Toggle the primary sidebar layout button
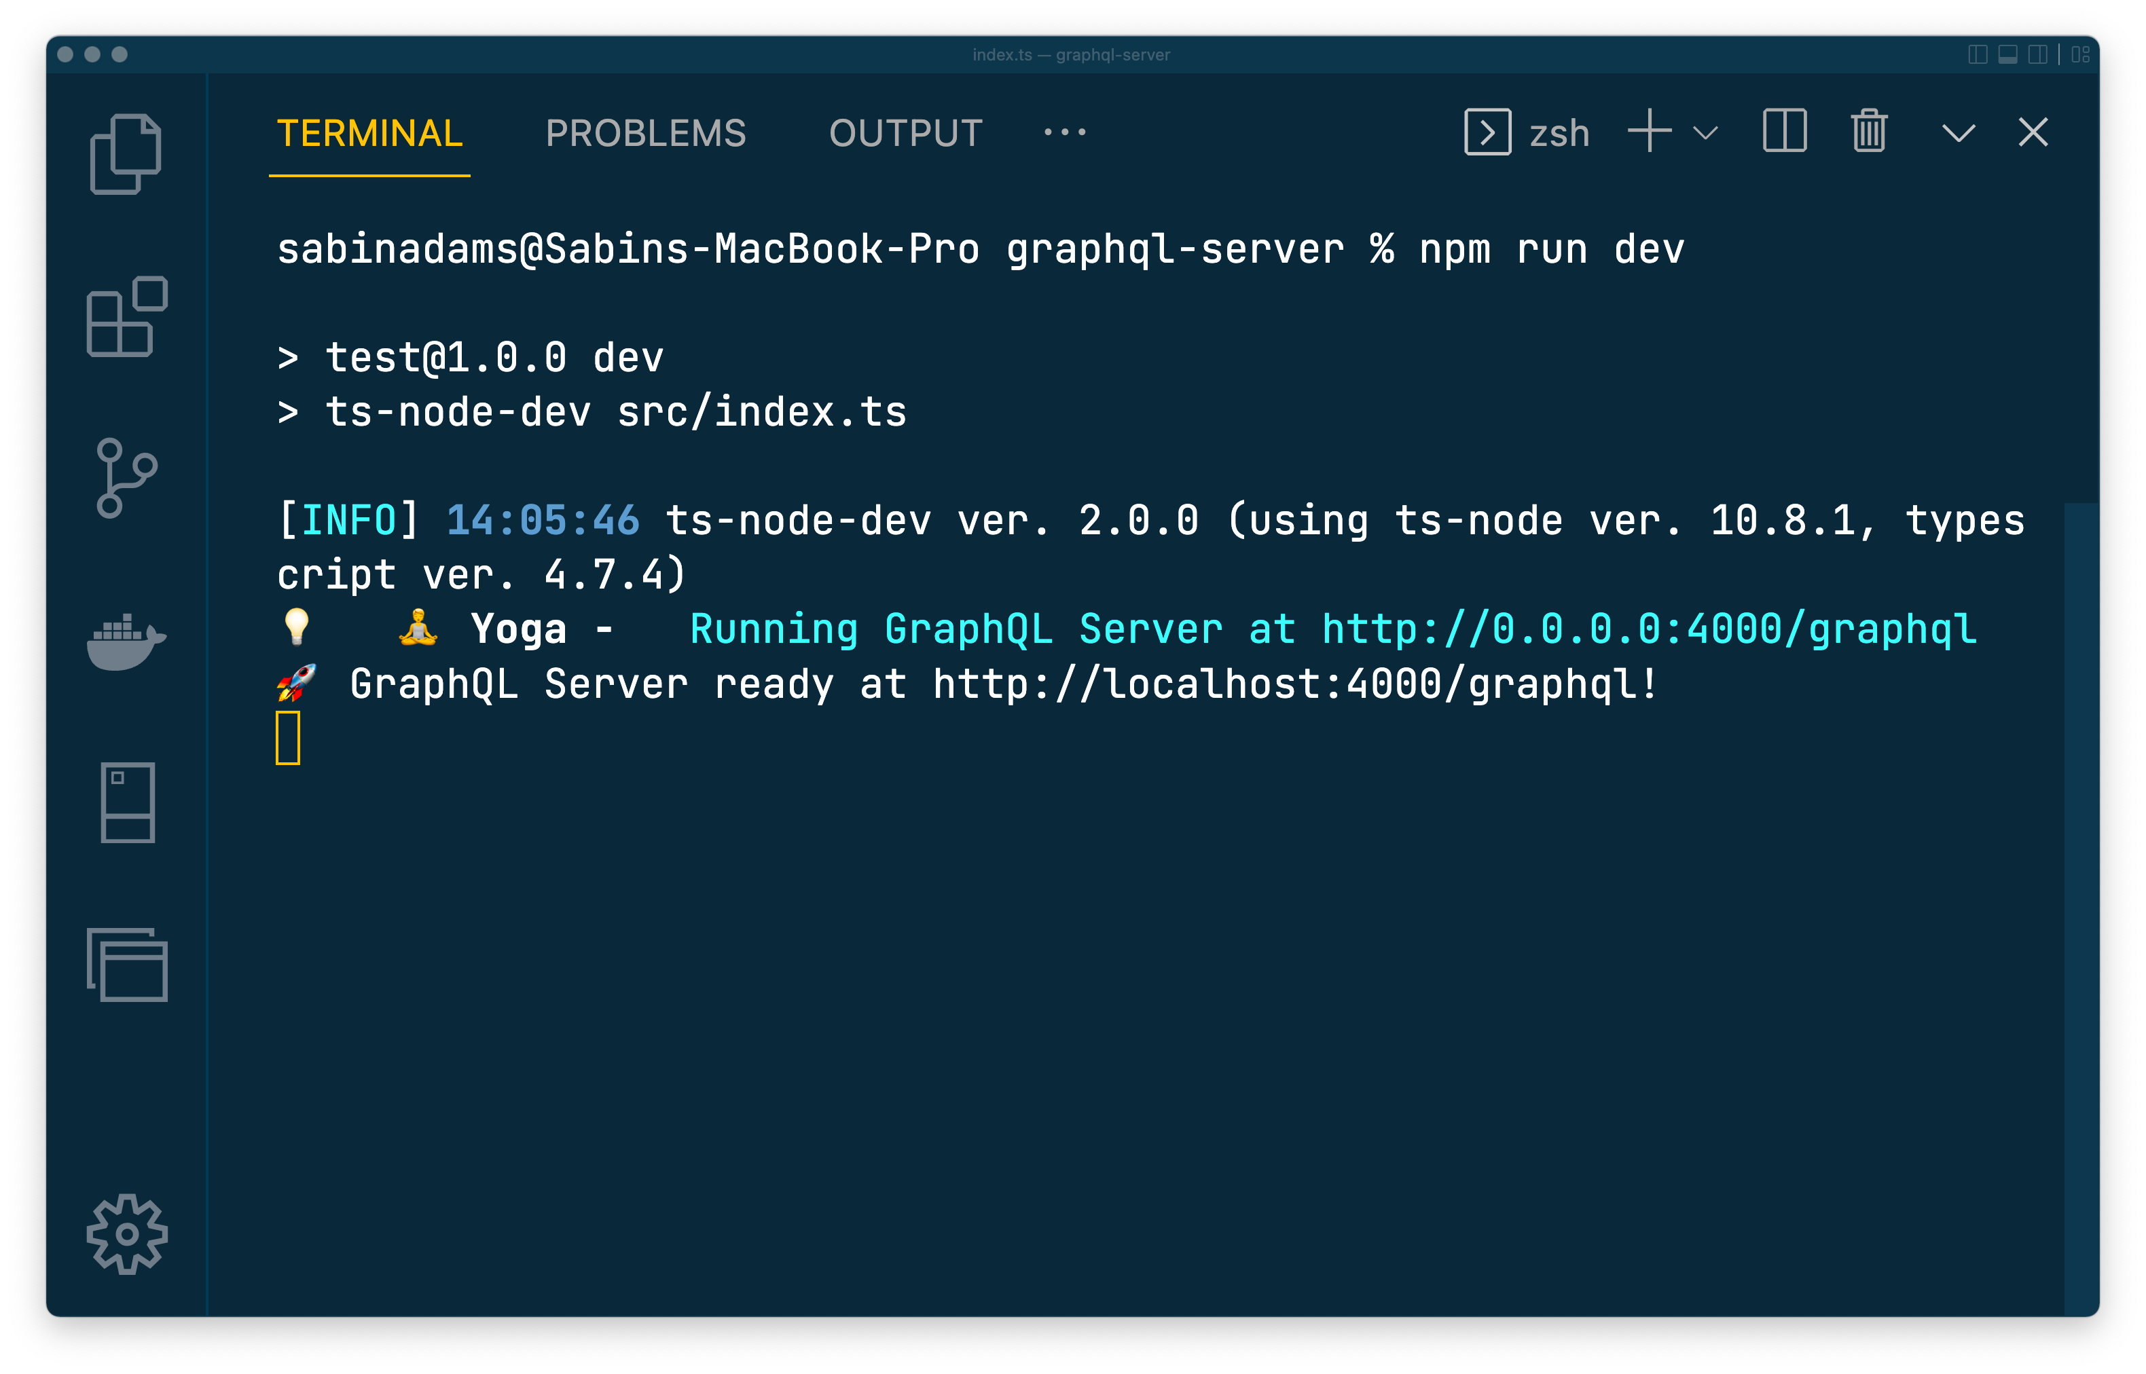Image resolution: width=2146 pixels, height=1374 pixels. (1978, 54)
